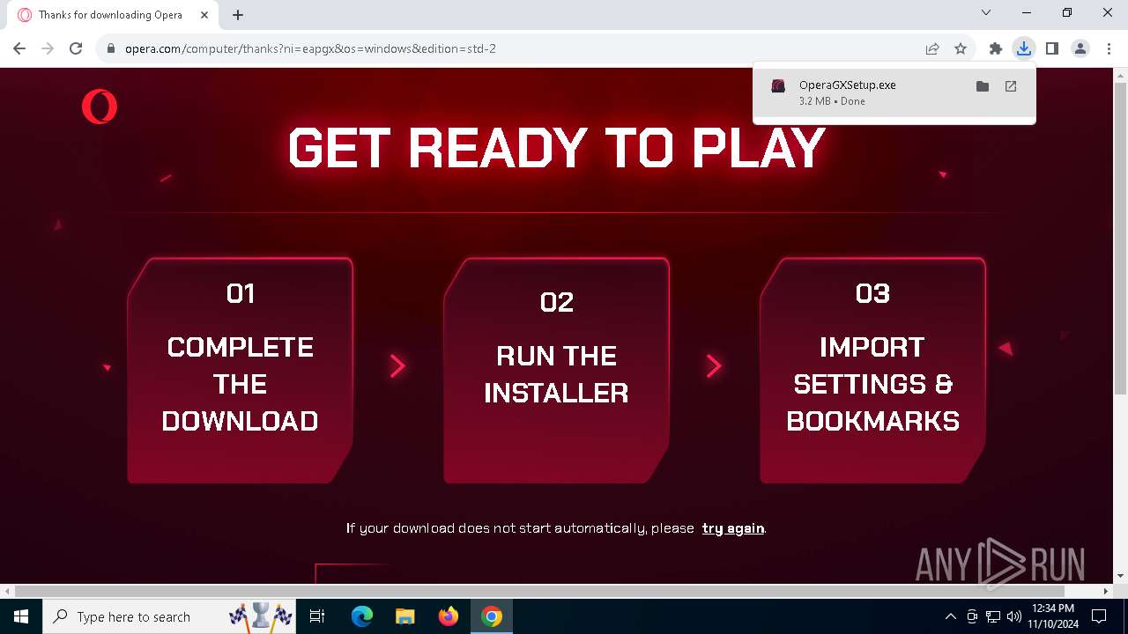The height and width of the screenshot is (634, 1128).
Task: Open the Windows Start menu
Action: click(21, 616)
